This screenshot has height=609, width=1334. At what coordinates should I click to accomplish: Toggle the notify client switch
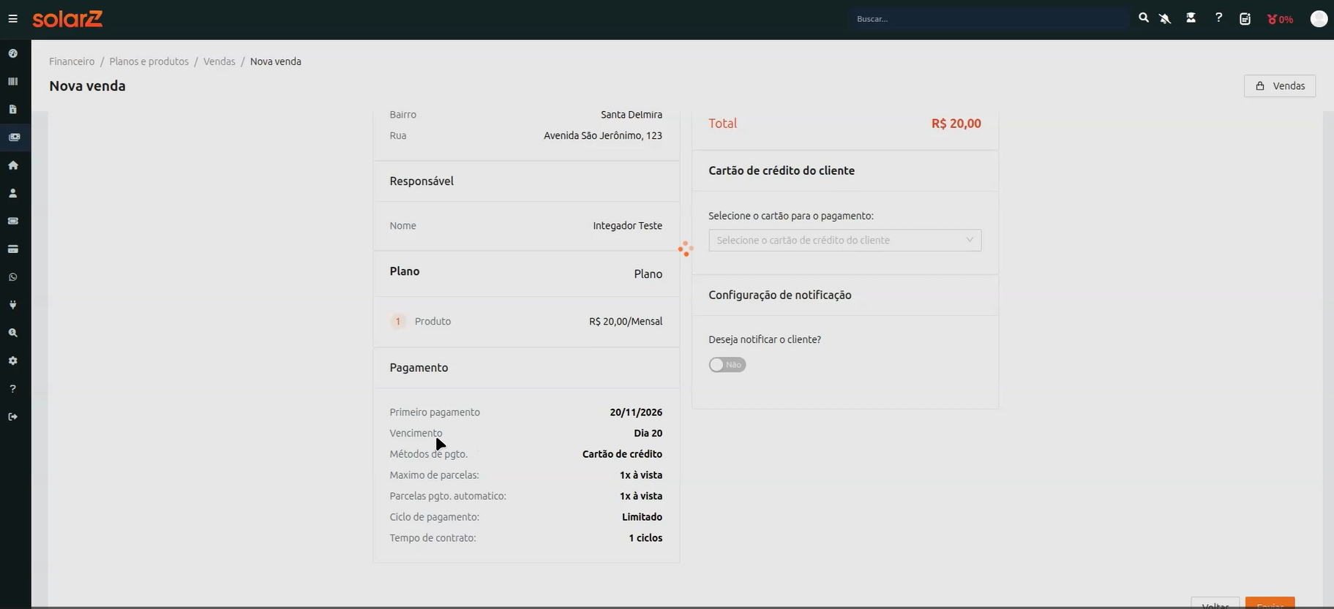pyautogui.click(x=727, y=365)
